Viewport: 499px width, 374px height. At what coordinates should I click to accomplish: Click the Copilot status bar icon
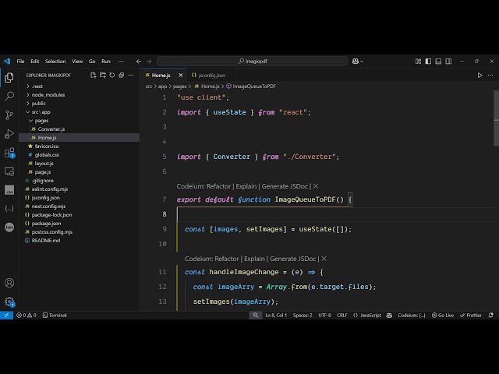tap(389, 315)
